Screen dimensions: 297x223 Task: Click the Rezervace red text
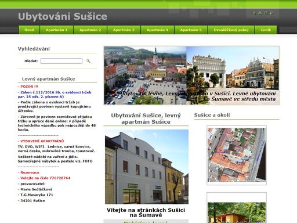28,172
